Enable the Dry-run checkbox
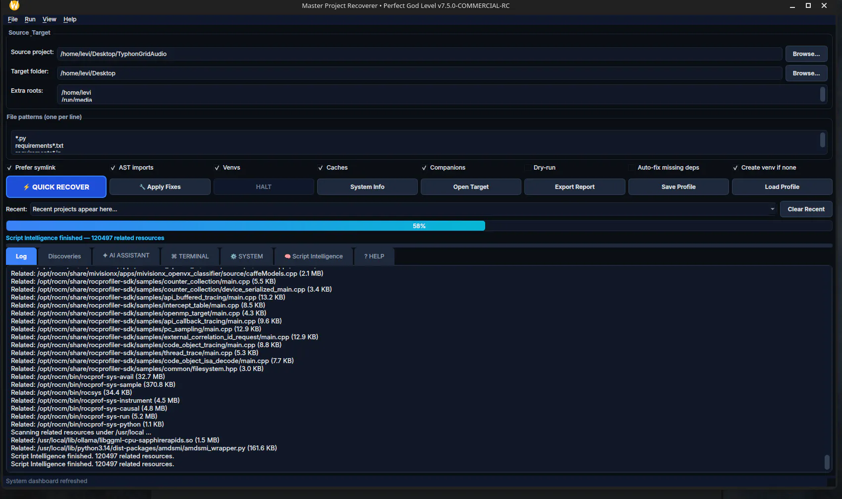Screen dimensions: 842x499 point(528,168)
